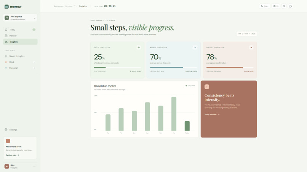Viewport: 307px width, 172px height.
Task: Click the dark green Today bar
Action: coord(187,126)
